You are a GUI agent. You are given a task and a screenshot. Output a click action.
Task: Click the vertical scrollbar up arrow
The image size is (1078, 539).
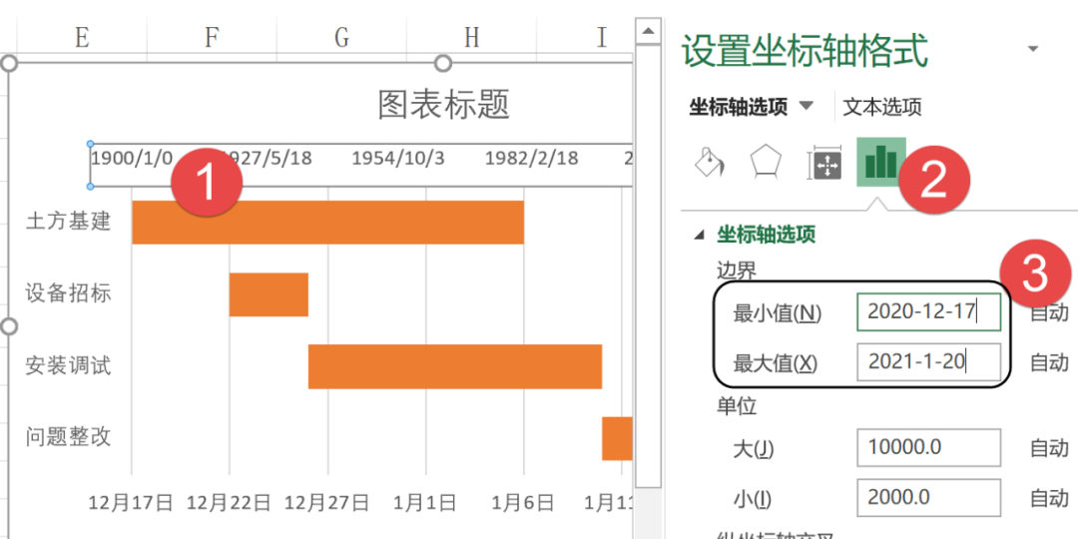(648, 31)
